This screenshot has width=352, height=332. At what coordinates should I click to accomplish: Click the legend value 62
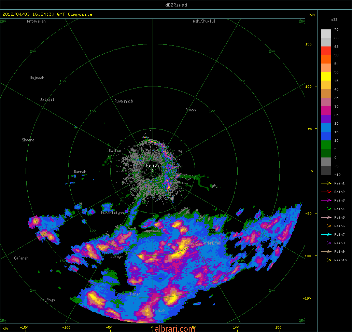pos(336,46)
